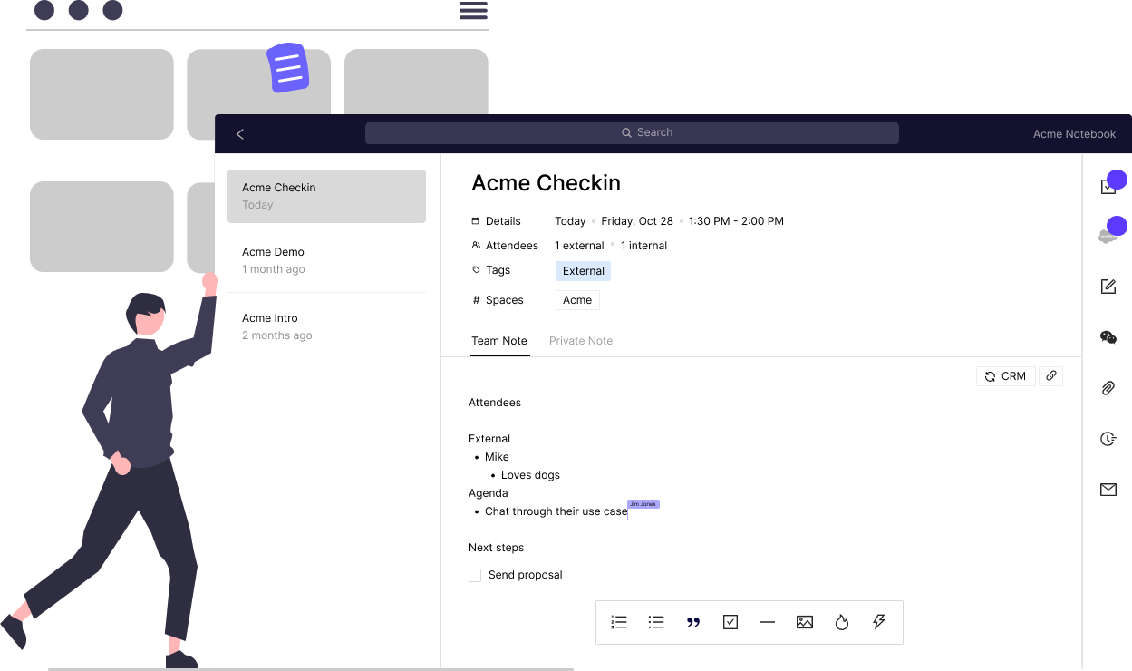
Task: Go back using the left chevron
Action: coord(240,134)
